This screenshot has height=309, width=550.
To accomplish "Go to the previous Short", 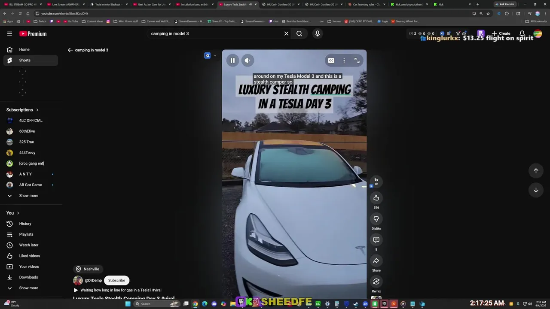I will (x=536, y=171).
